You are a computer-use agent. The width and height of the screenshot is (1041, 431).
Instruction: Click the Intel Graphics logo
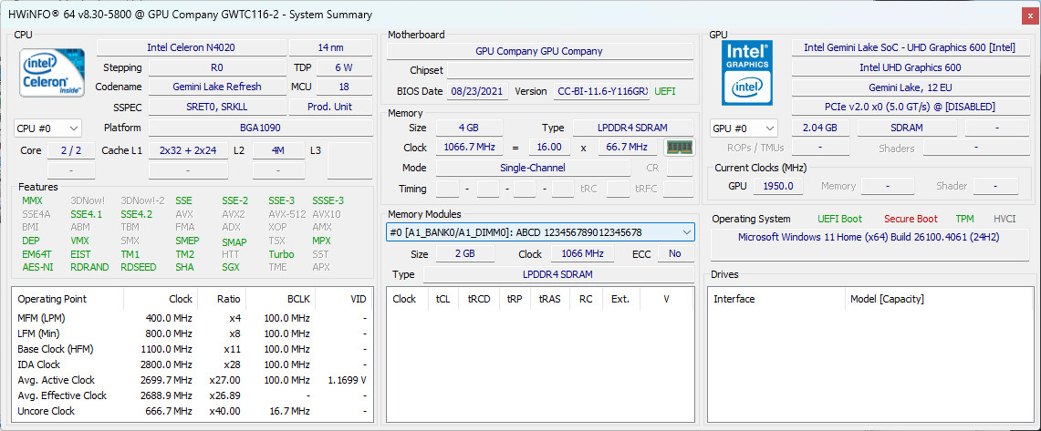tap(747, 73)
